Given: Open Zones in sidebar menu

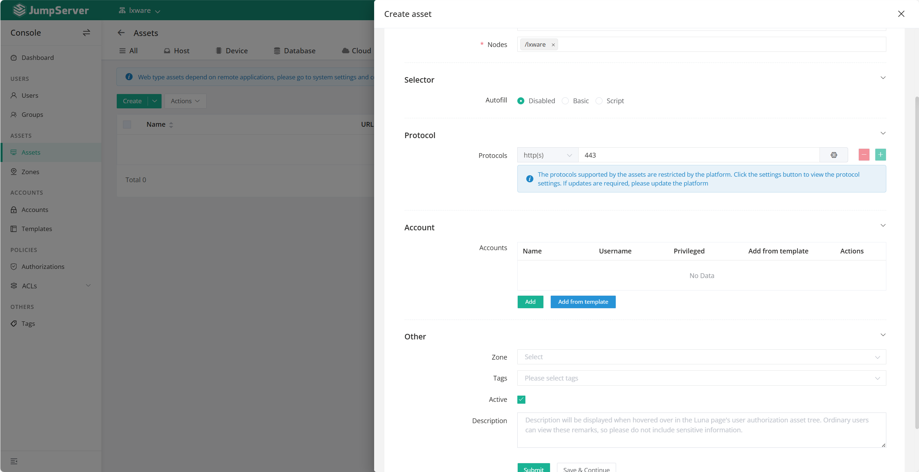Looking at the screenshot, I should coord(30,172).
